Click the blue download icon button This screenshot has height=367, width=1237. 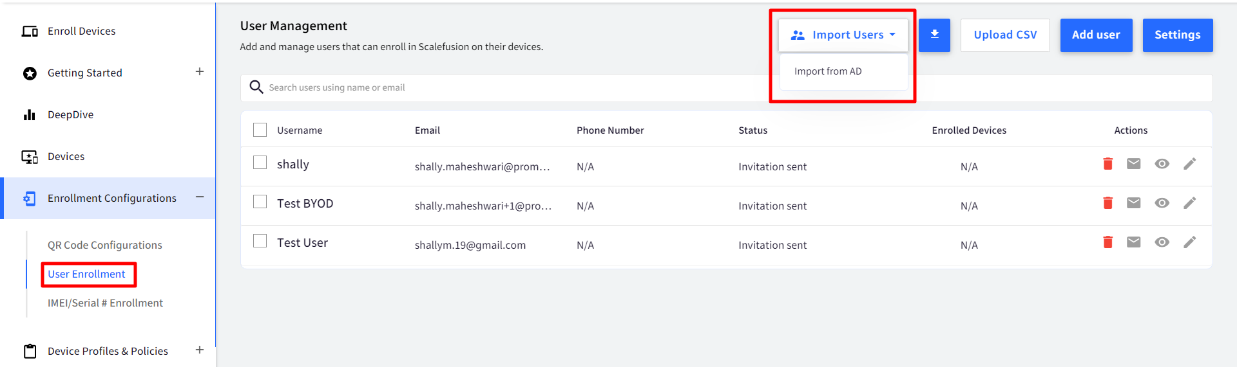934,35
